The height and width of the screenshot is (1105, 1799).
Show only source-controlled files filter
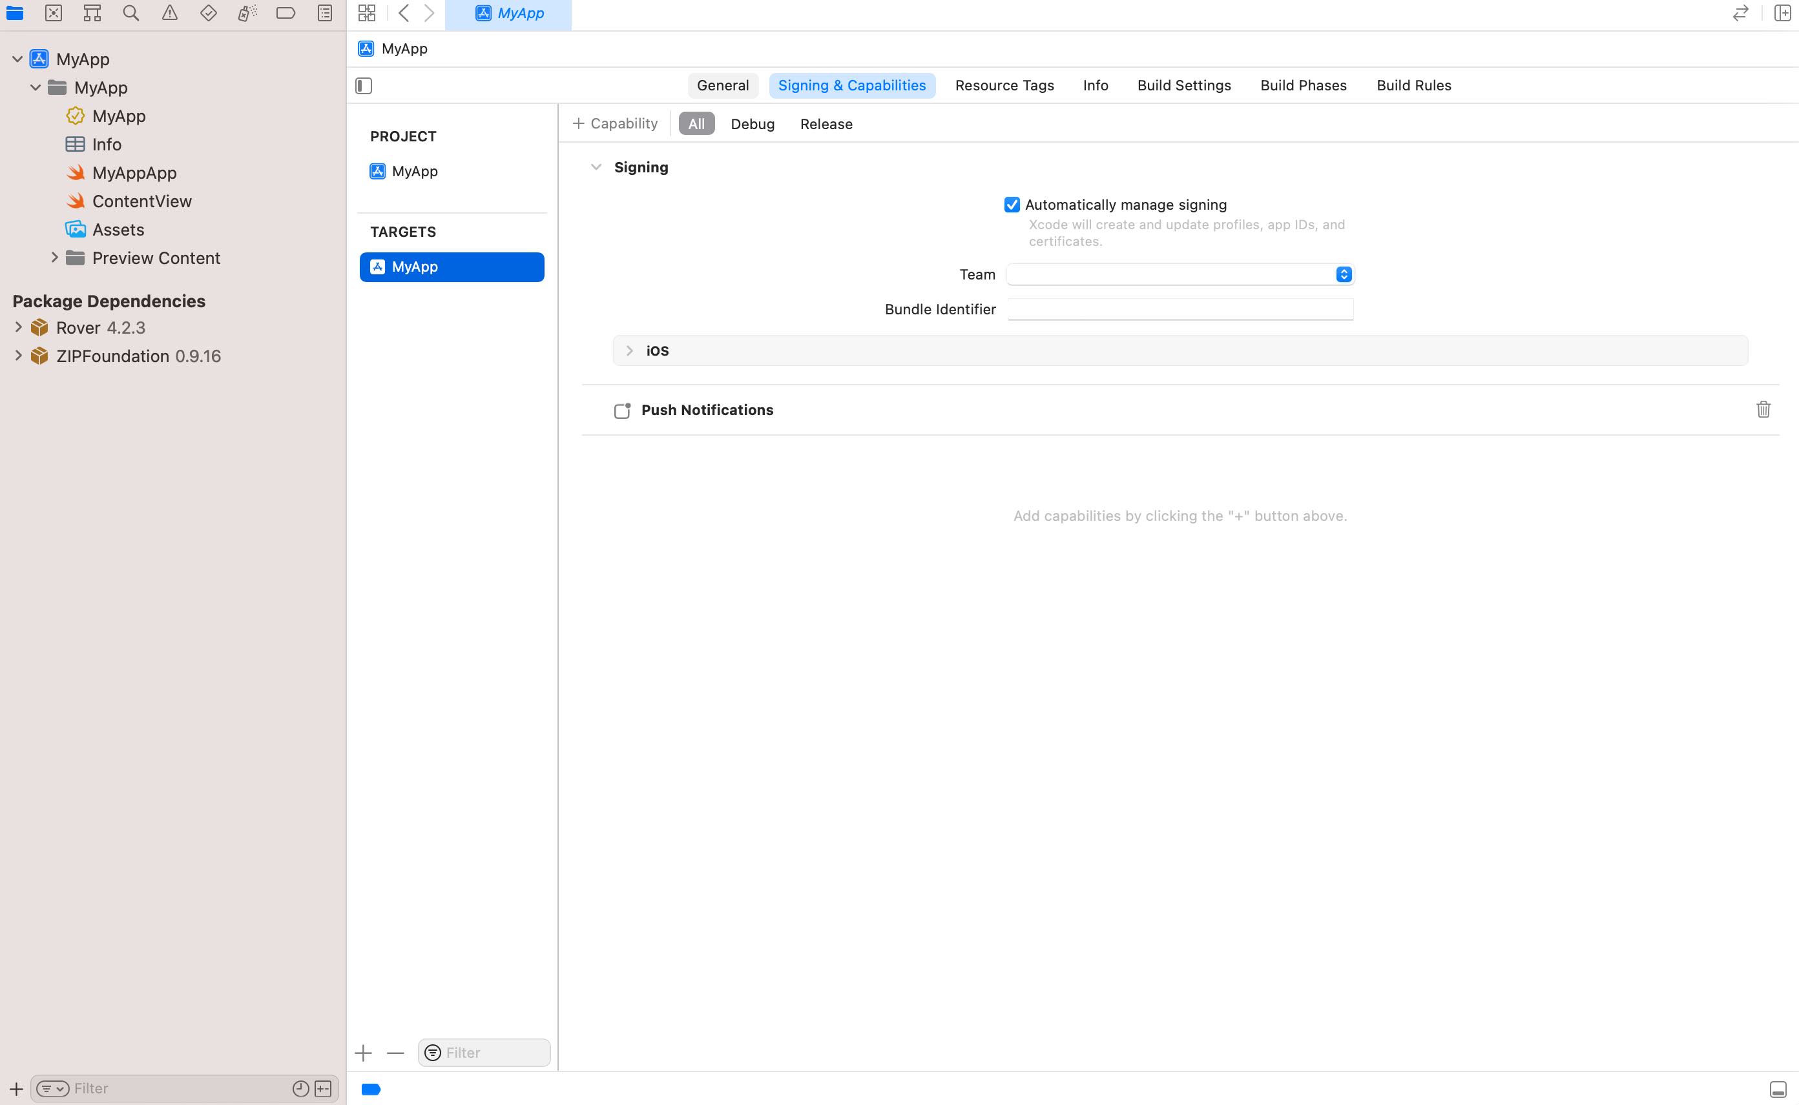(x=323, y=1089)
